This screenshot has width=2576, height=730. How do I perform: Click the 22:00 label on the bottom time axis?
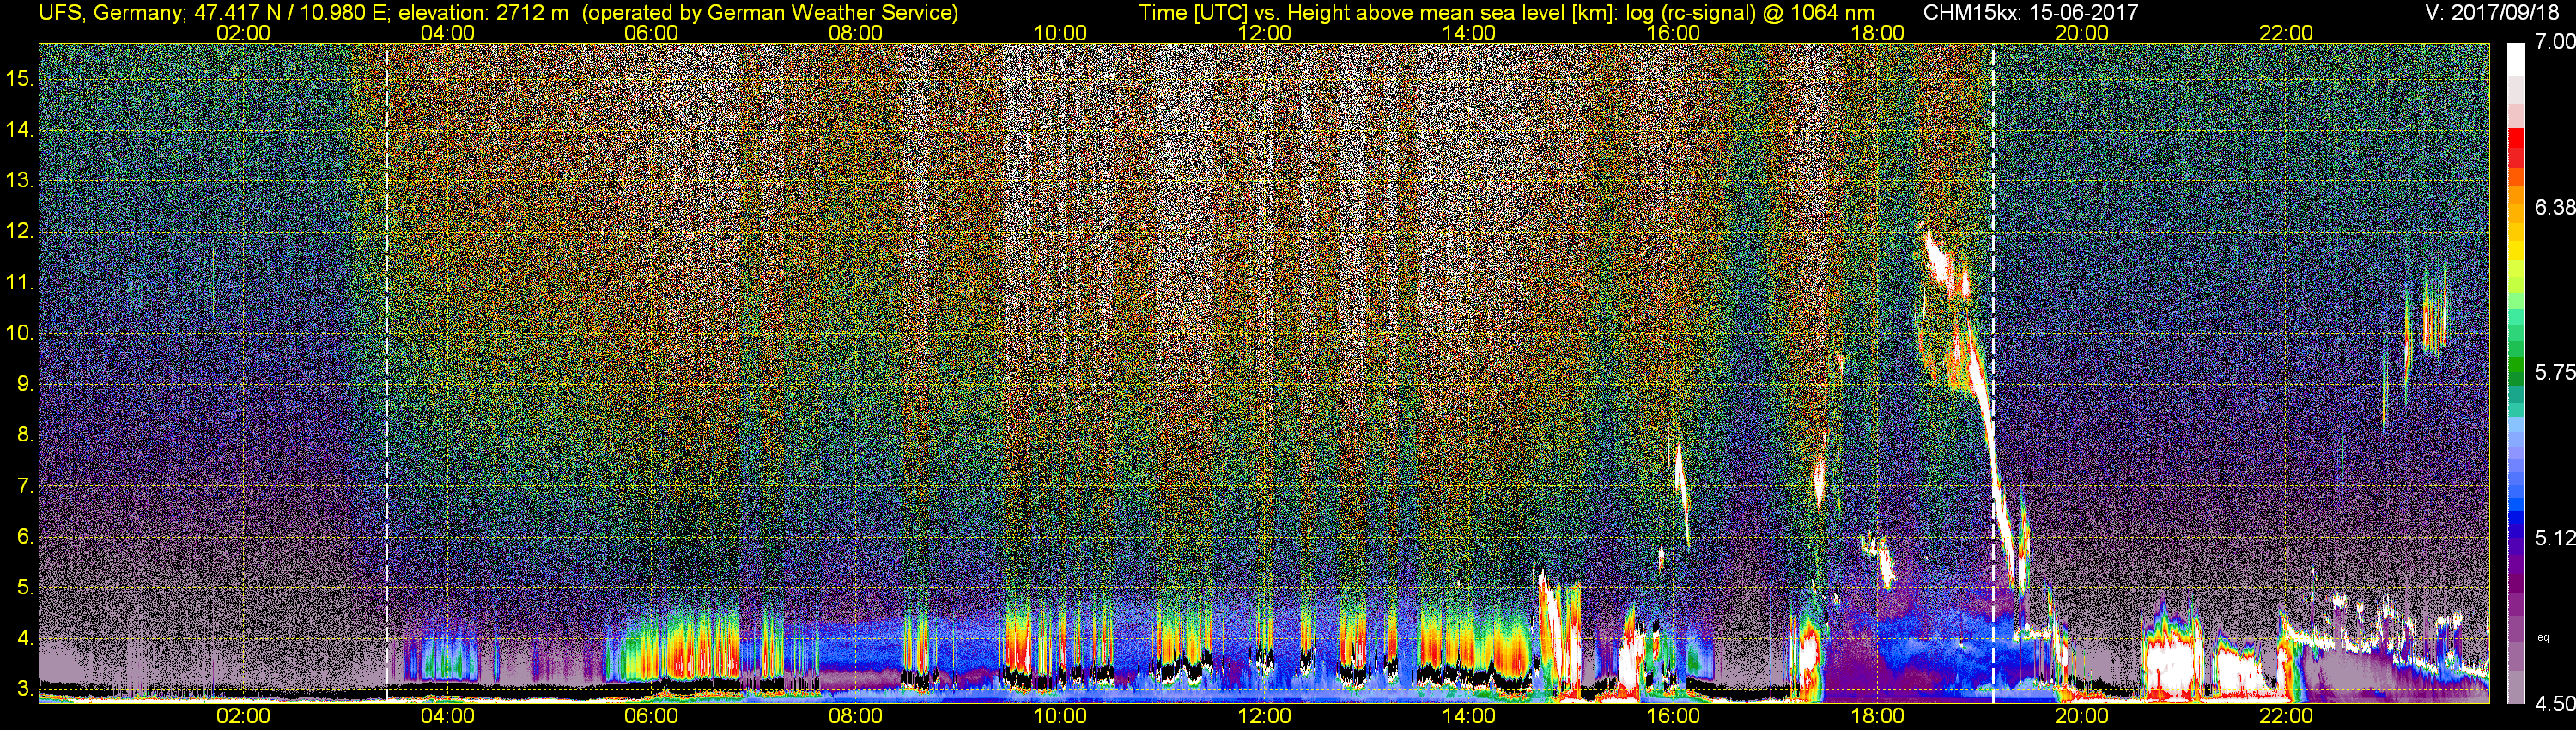(2286, 716)
